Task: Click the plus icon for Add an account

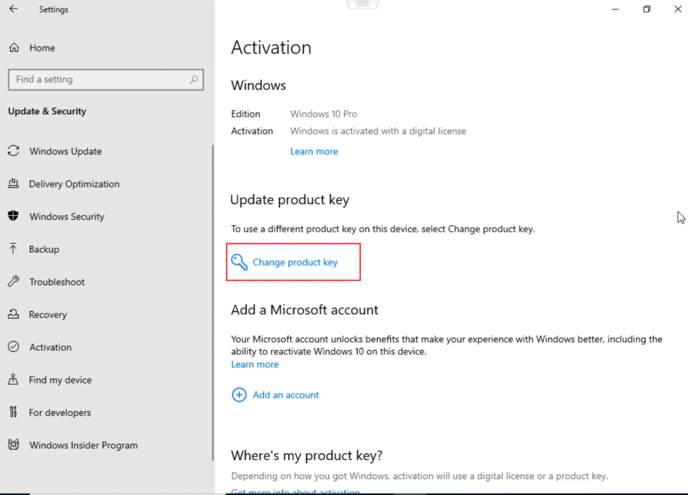Action: coord(239,395)
